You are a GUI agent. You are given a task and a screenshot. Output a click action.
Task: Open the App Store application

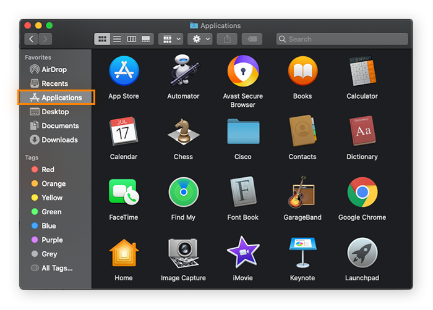point(124,71)
